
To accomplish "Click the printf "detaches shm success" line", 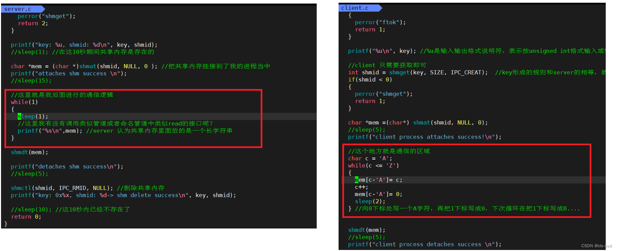I will click(x=67, y=166).
